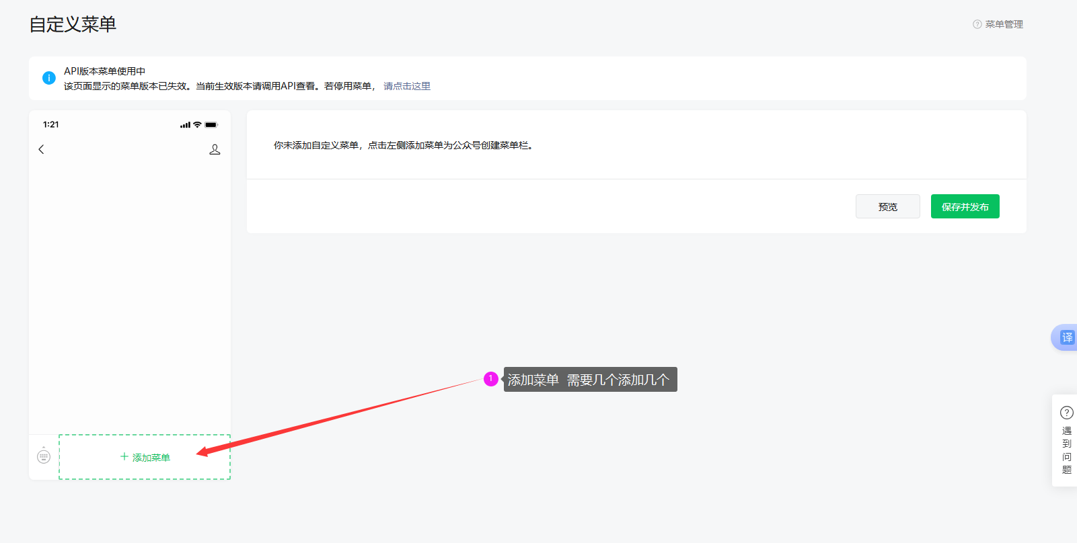
Task: Open the floating translate 译 button
Action: [1066, 337]
